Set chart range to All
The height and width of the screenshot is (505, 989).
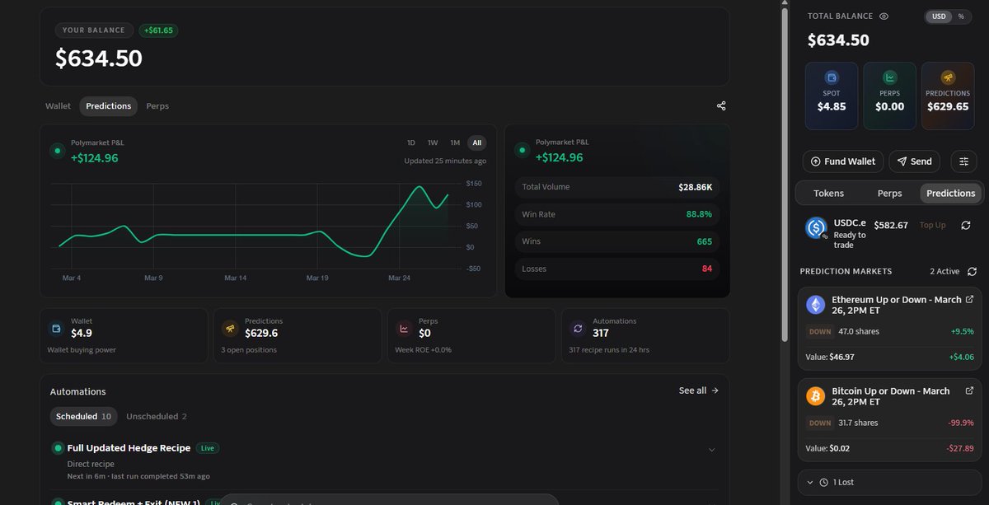pyautogui.click(x=477, y=143)
